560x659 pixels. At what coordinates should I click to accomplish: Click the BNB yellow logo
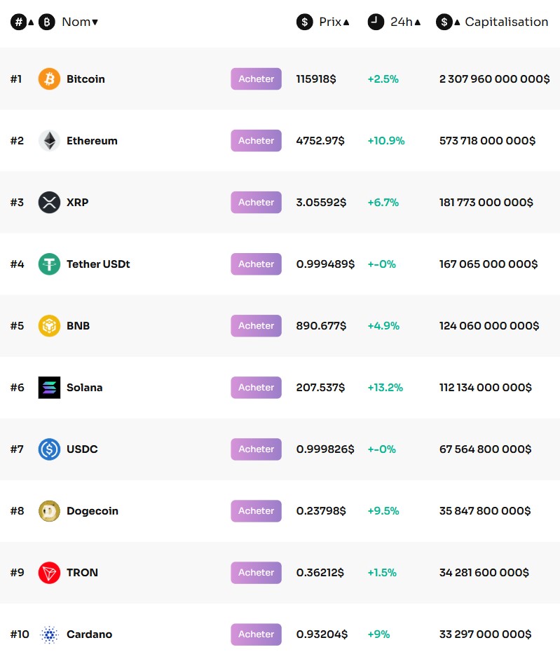pos(48,326)
